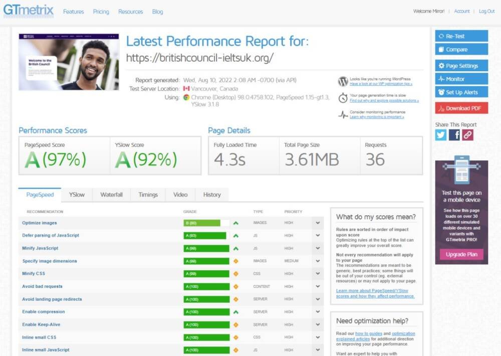The height and width of the screenshot is (356, 501).
Task: Switch to the Waterfall tab
Action: (x=111, y=195)
